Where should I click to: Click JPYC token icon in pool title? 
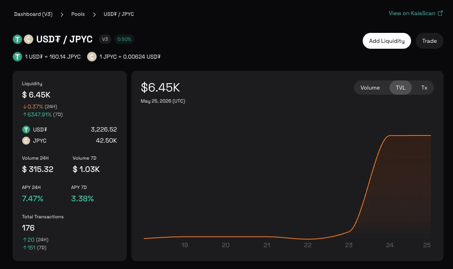[x=29, y=39]
